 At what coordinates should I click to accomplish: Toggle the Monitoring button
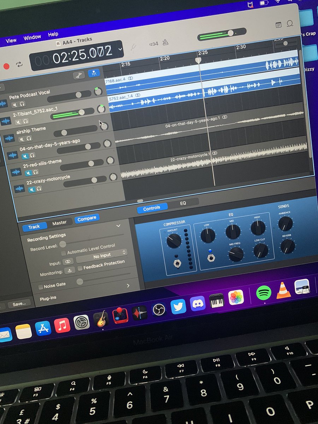click(x=70, y=270)
